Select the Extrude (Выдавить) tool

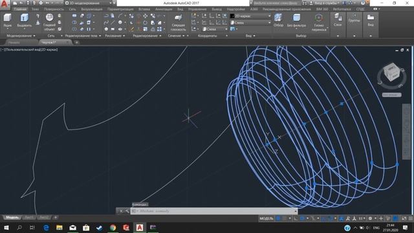(25, 20)
